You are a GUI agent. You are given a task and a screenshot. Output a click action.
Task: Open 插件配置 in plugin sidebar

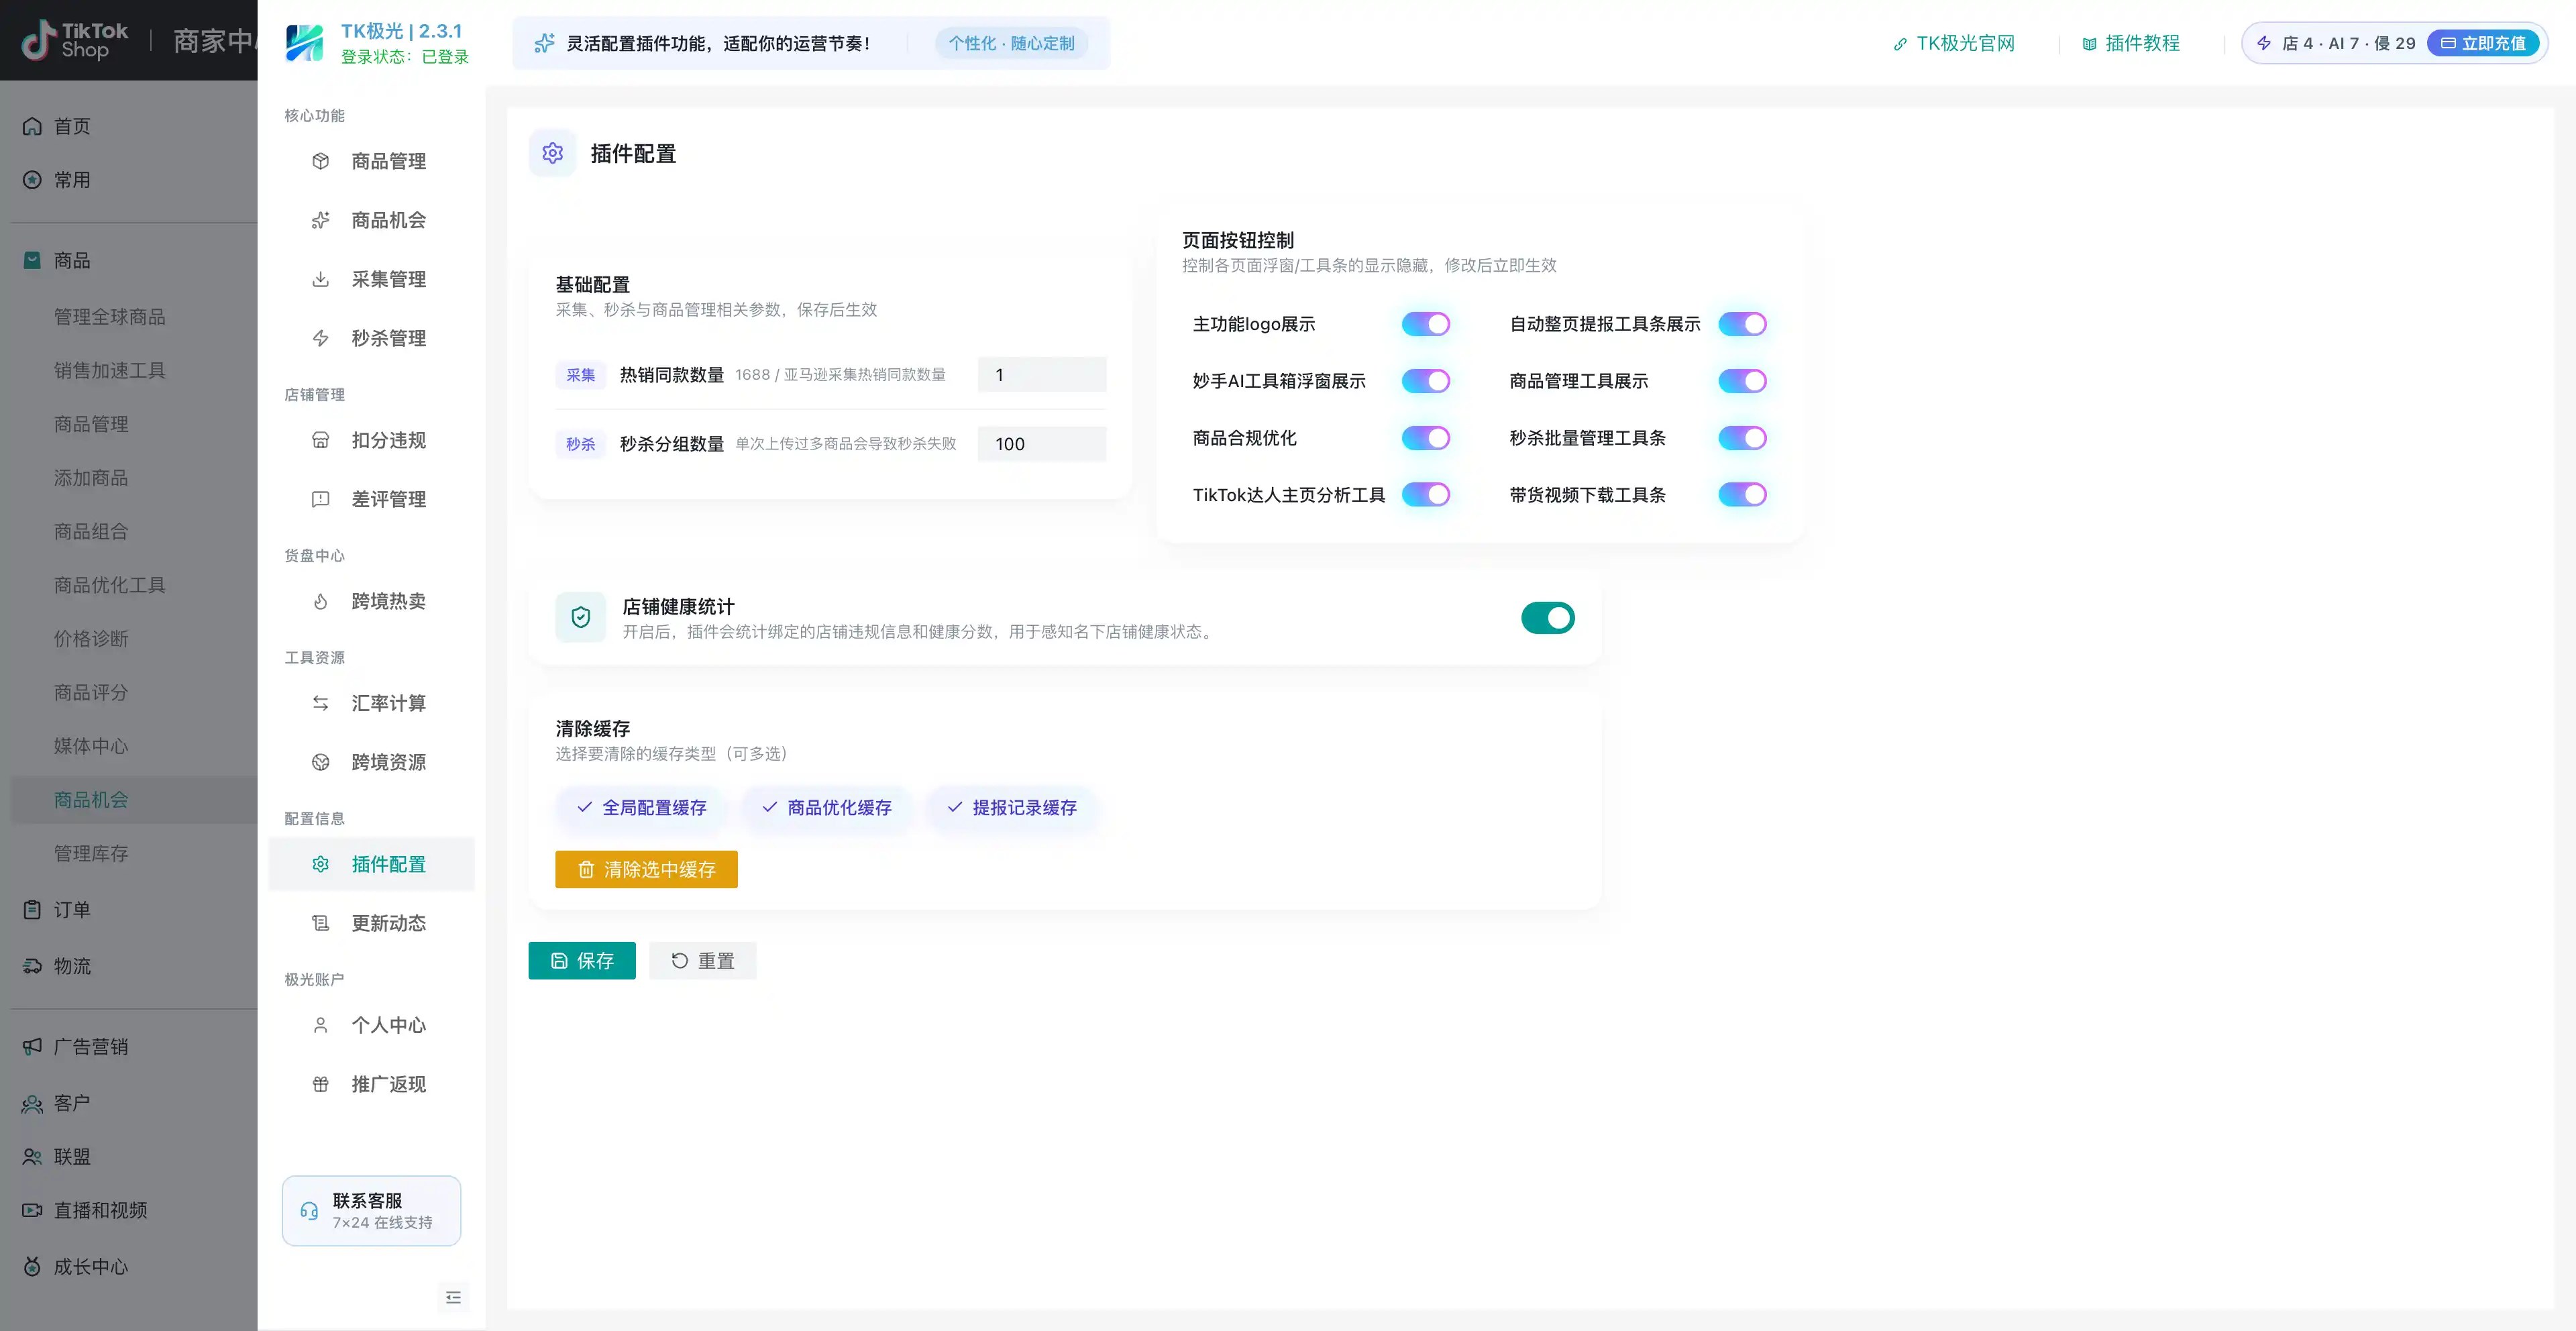point(371,864)
